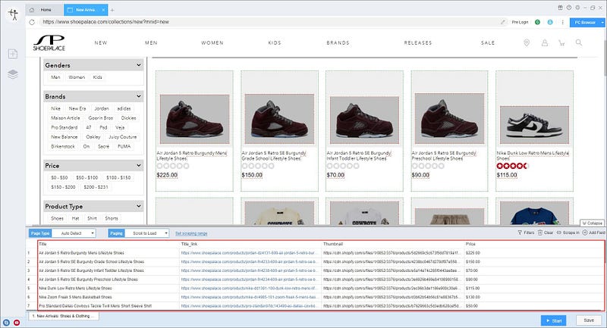Select the New Balance brand filter
The height and width of the screenshot is (328, 607).
click(64, 137)
